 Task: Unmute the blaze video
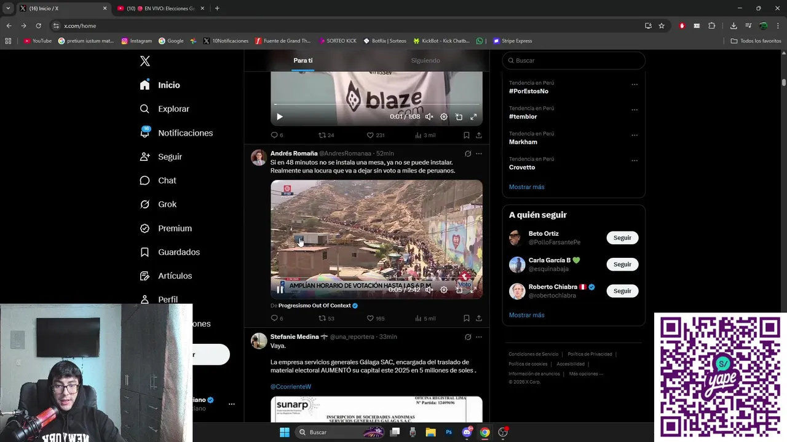click(429, 117)
